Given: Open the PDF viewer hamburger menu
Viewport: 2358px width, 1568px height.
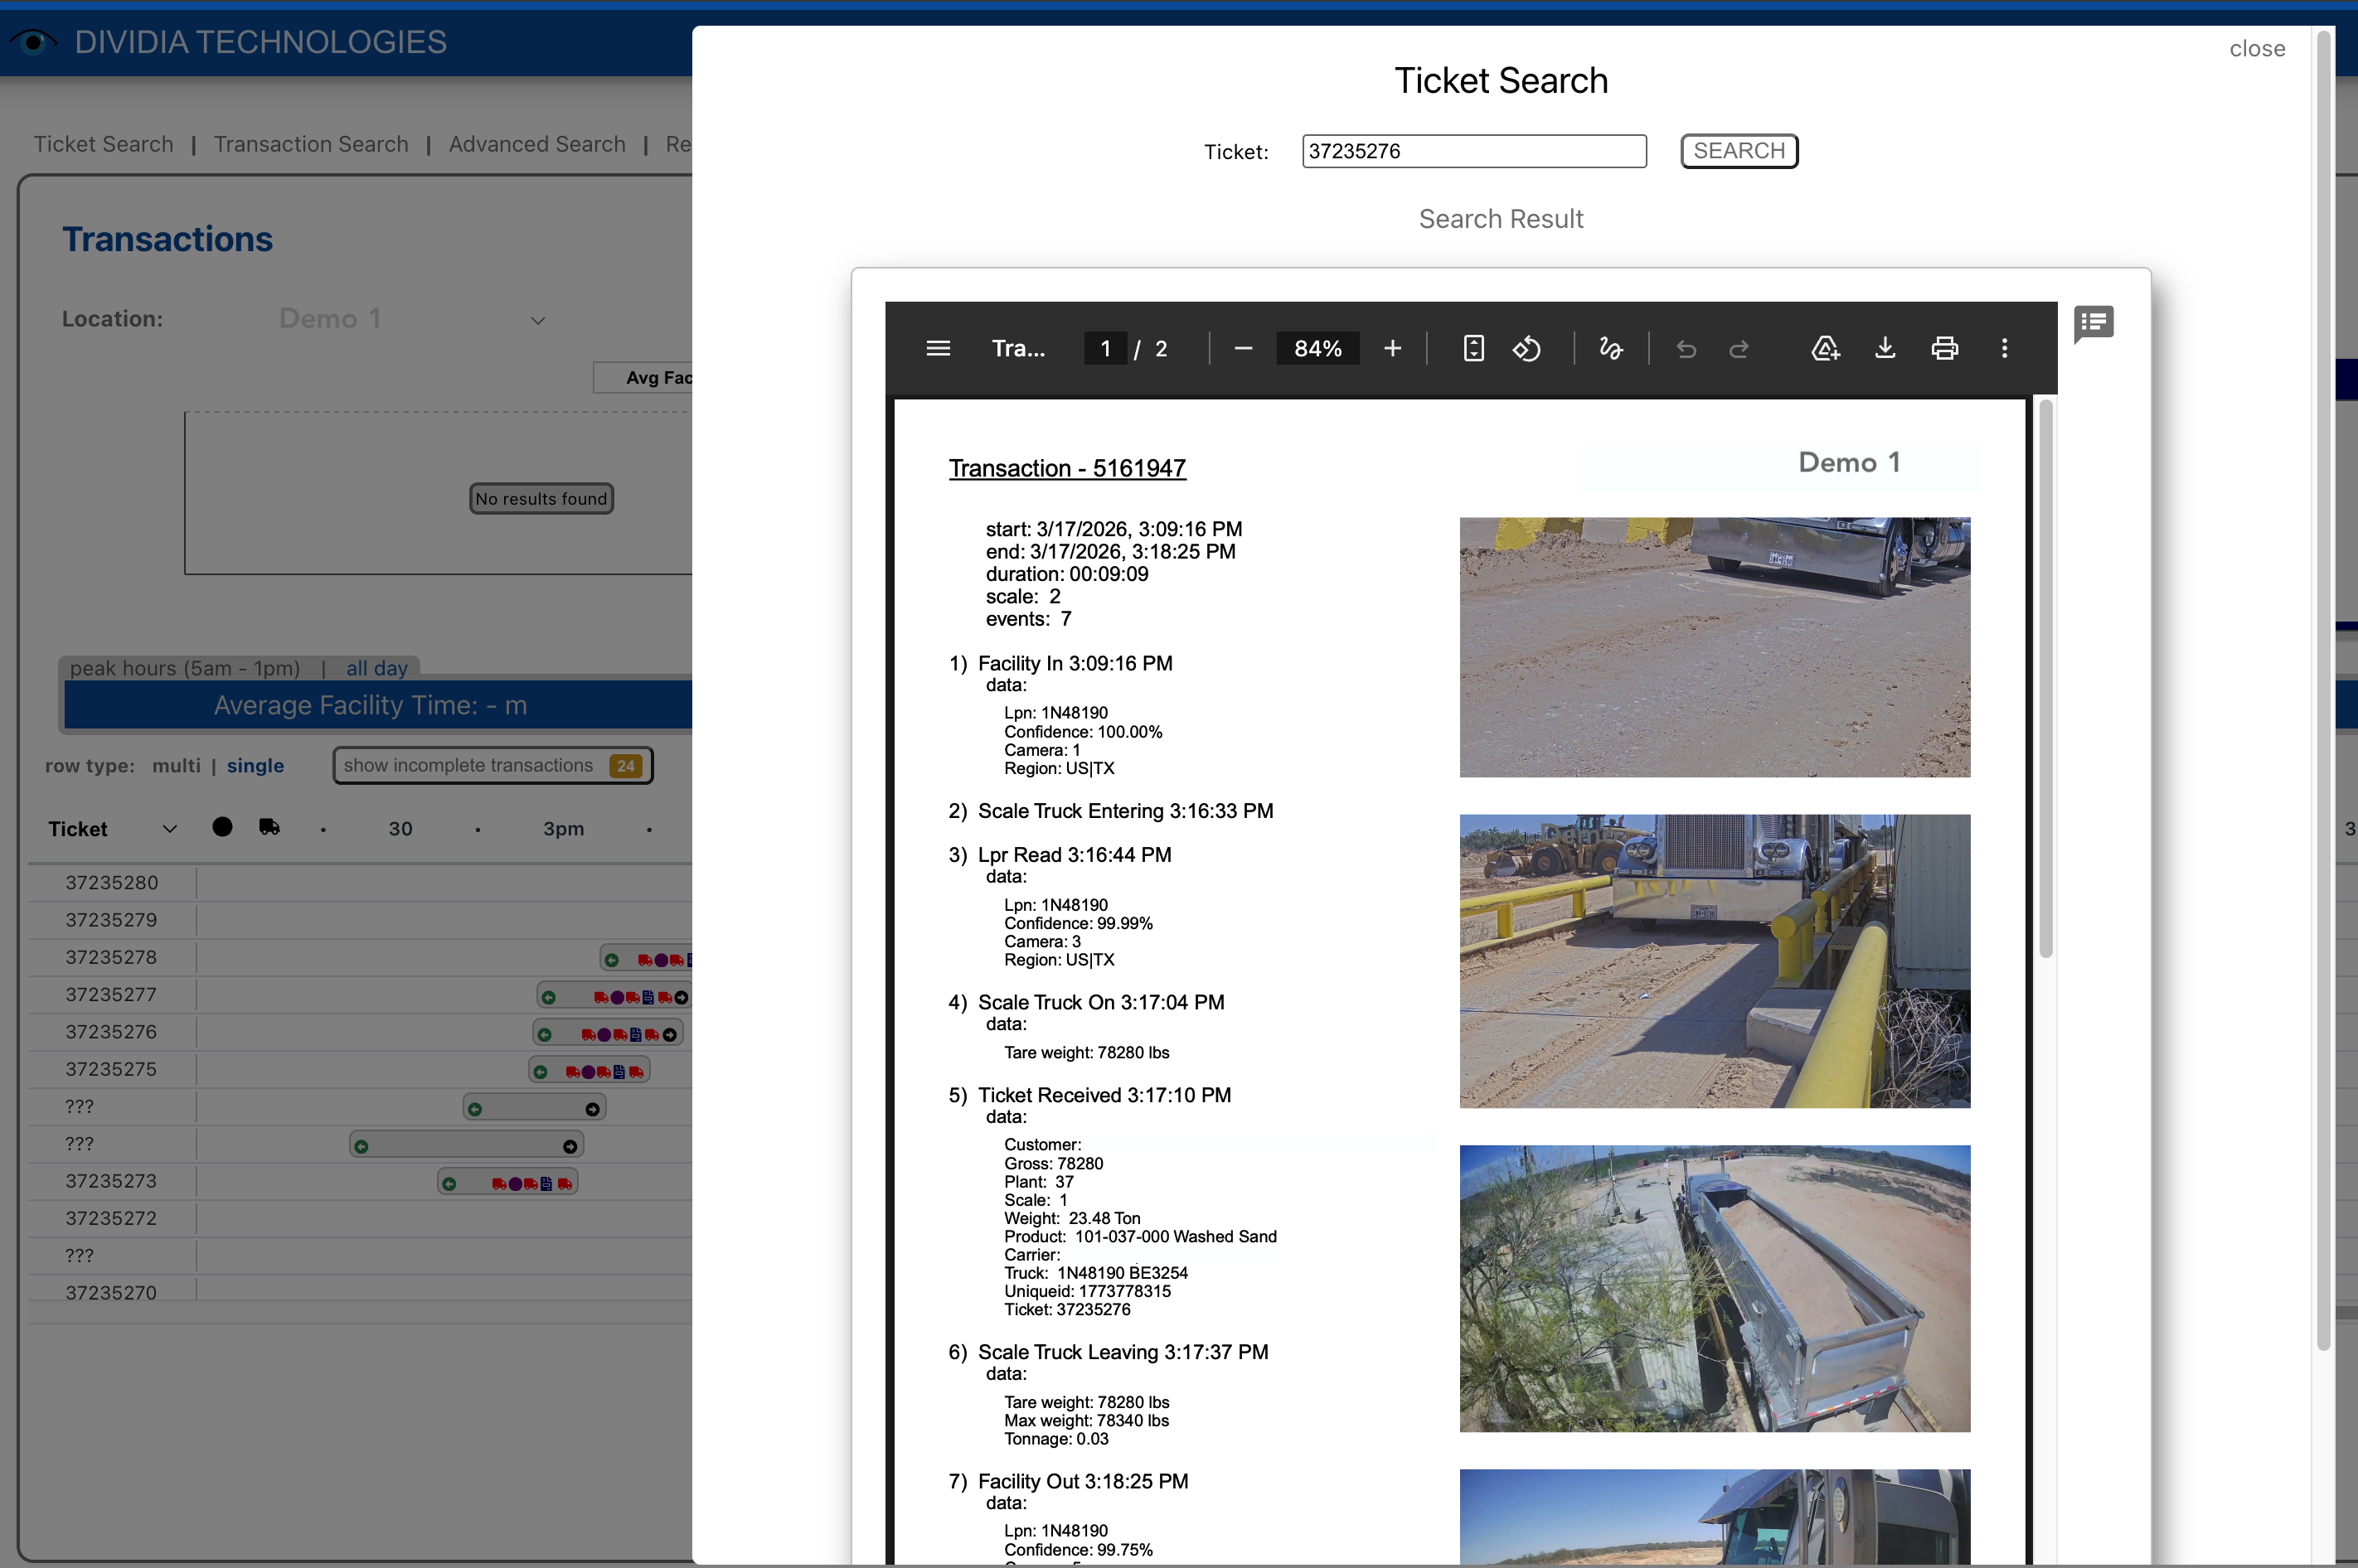Looking at the screenshot, I should pyautogui.click(x=938, y=348).
